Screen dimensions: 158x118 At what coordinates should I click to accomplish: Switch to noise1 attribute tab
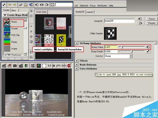[x=90, y=12]
